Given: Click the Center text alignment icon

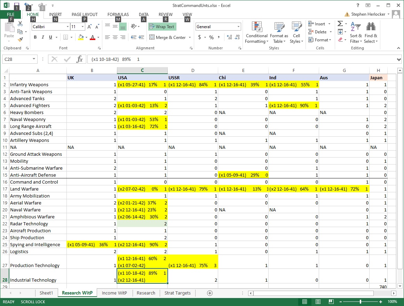Looking at the screenshot, I should pyautogui.click(x=115, y=37).
